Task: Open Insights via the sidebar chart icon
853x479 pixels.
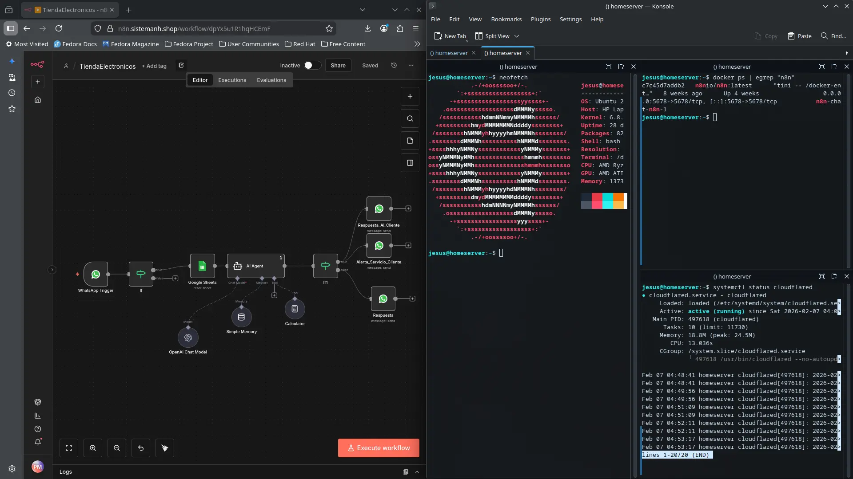Action: click(x=38, y=416)
